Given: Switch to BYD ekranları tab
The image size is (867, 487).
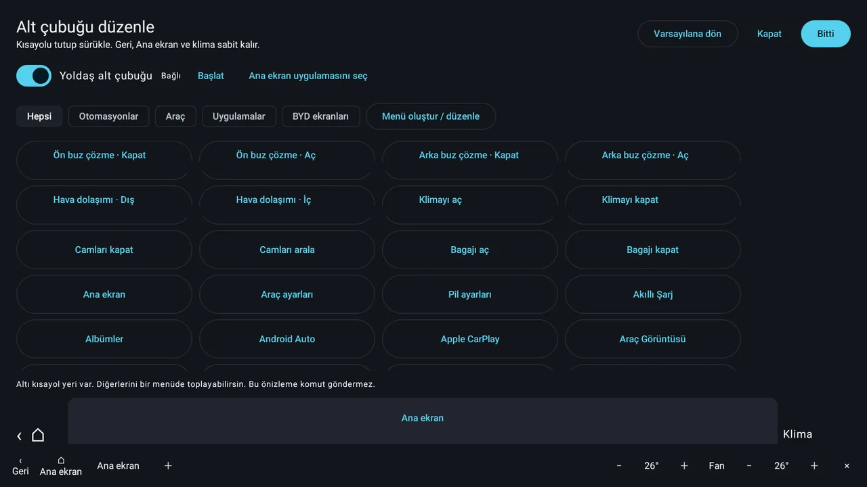Looking at the screenshot, I should point(320,116).
